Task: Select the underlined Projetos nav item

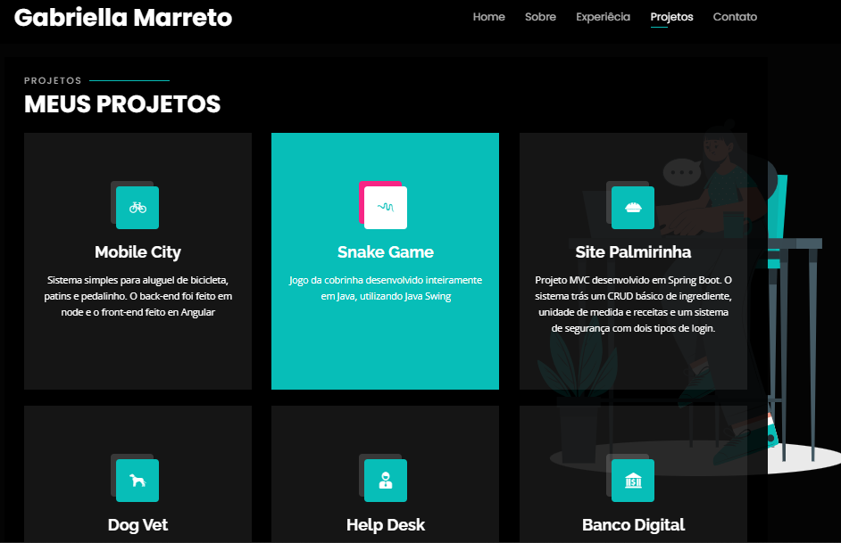Action: 671,16
